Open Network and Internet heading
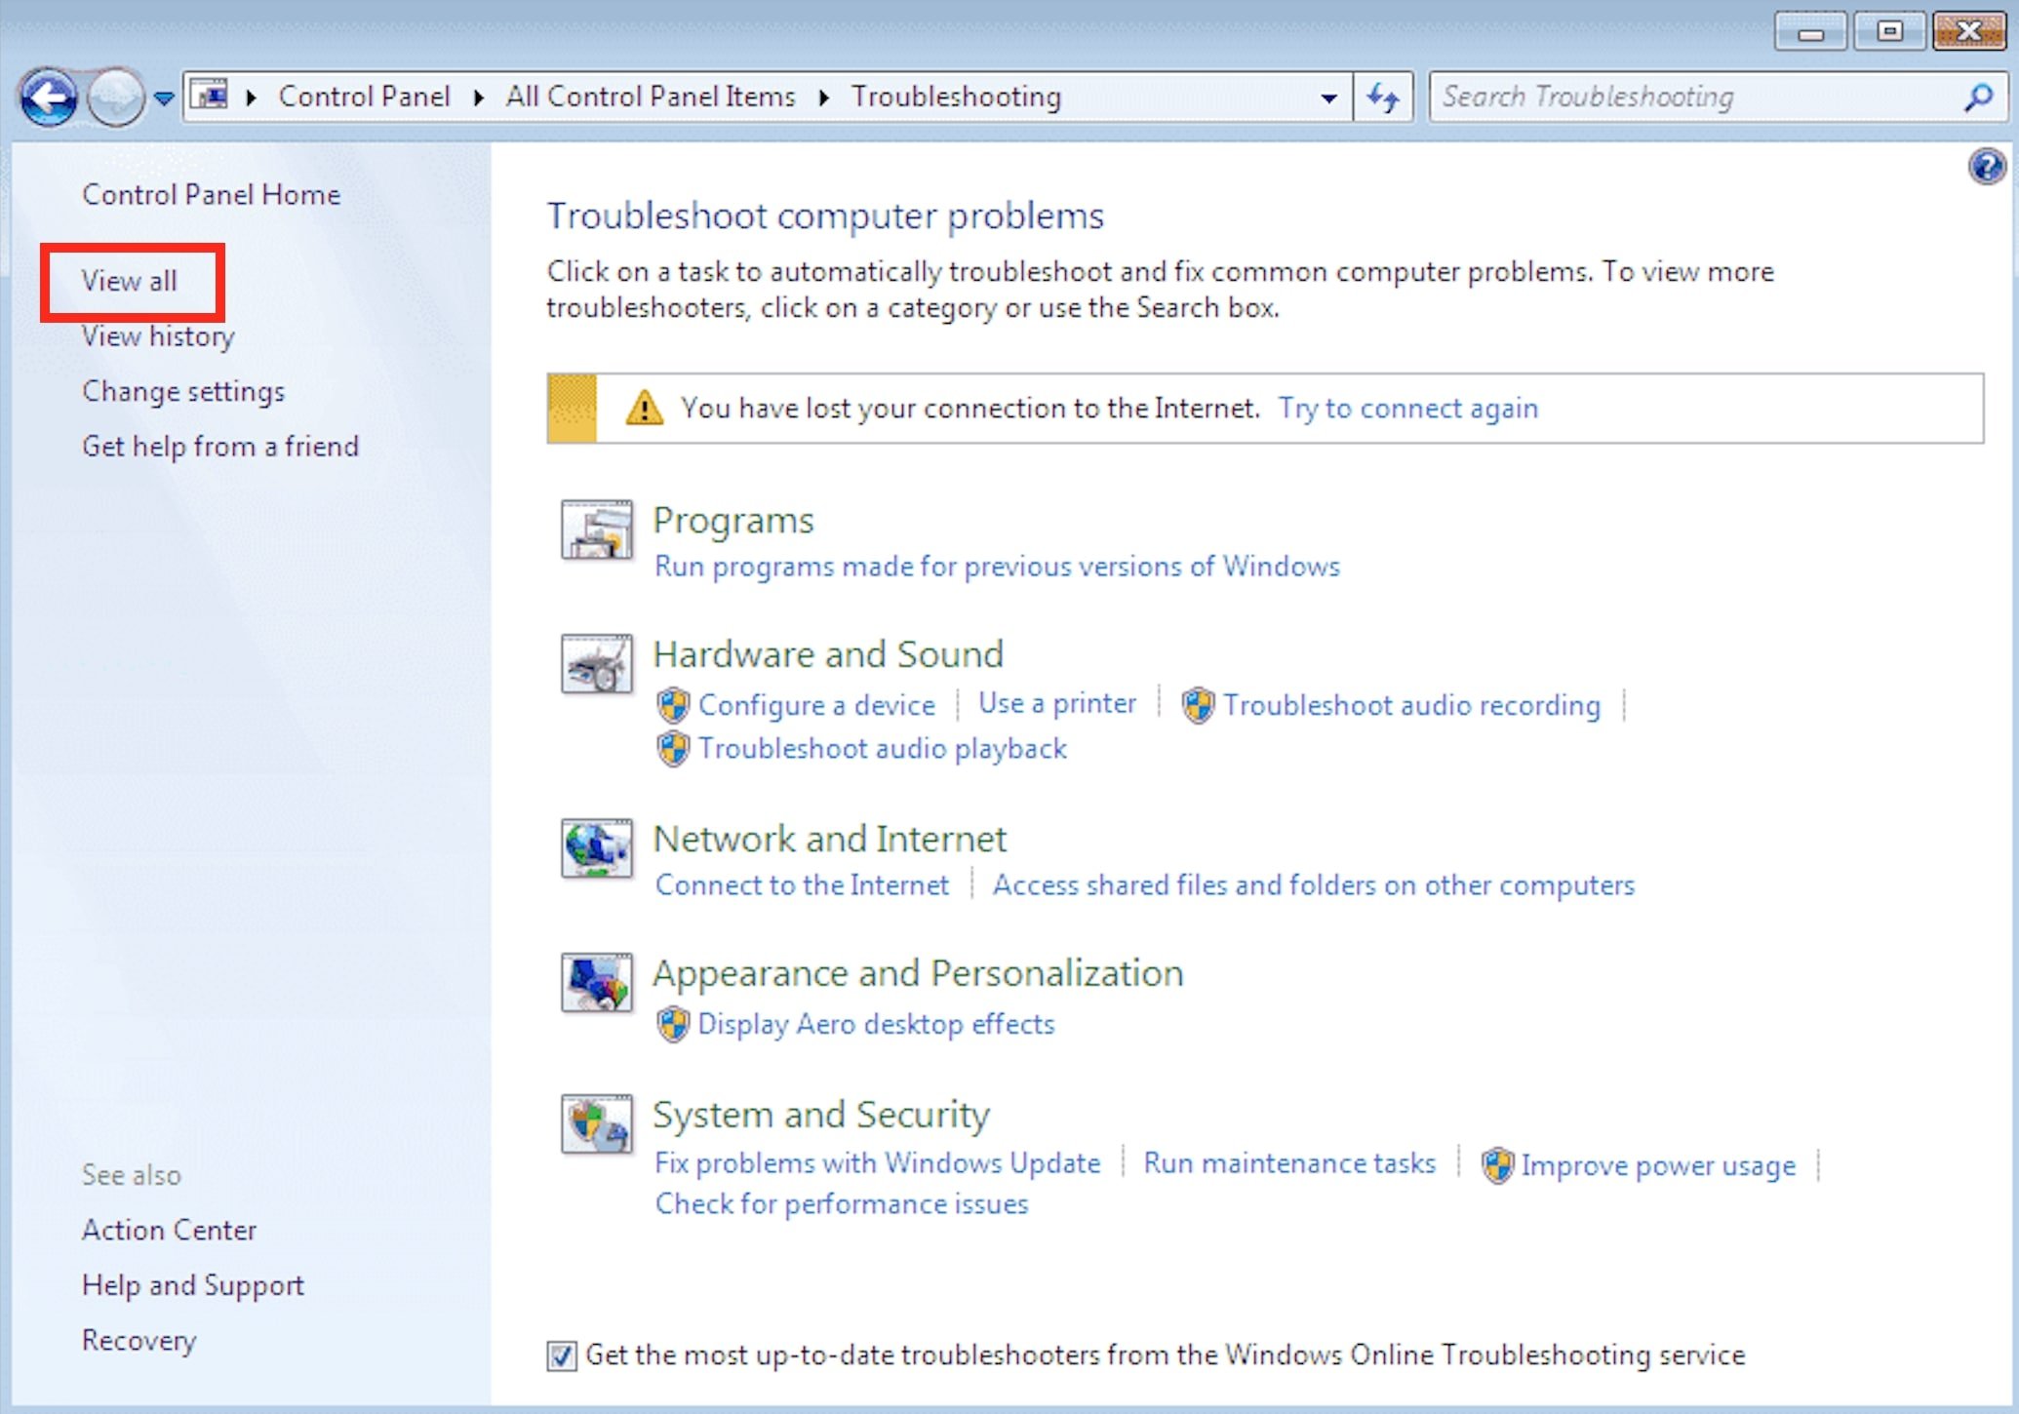 click(830, 839)
